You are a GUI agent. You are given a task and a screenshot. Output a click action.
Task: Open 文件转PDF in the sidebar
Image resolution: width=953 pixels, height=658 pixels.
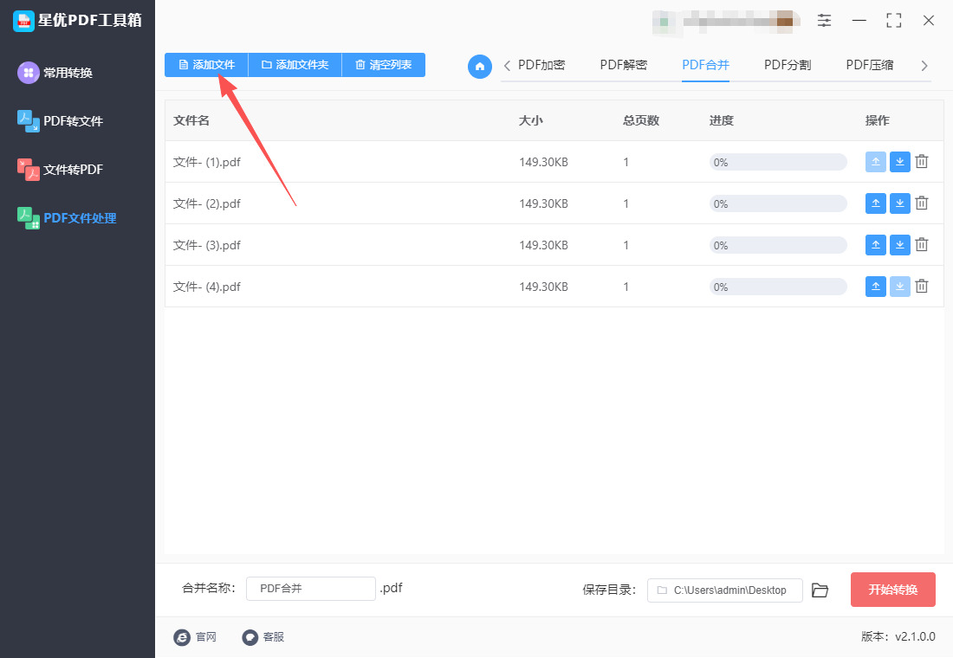click(60, 170)
